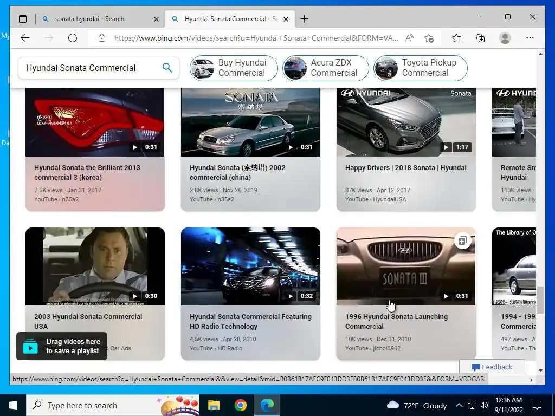This screenshot has width=555, height=416.
Task: Open network status tray icon
Action: point(472,405)
